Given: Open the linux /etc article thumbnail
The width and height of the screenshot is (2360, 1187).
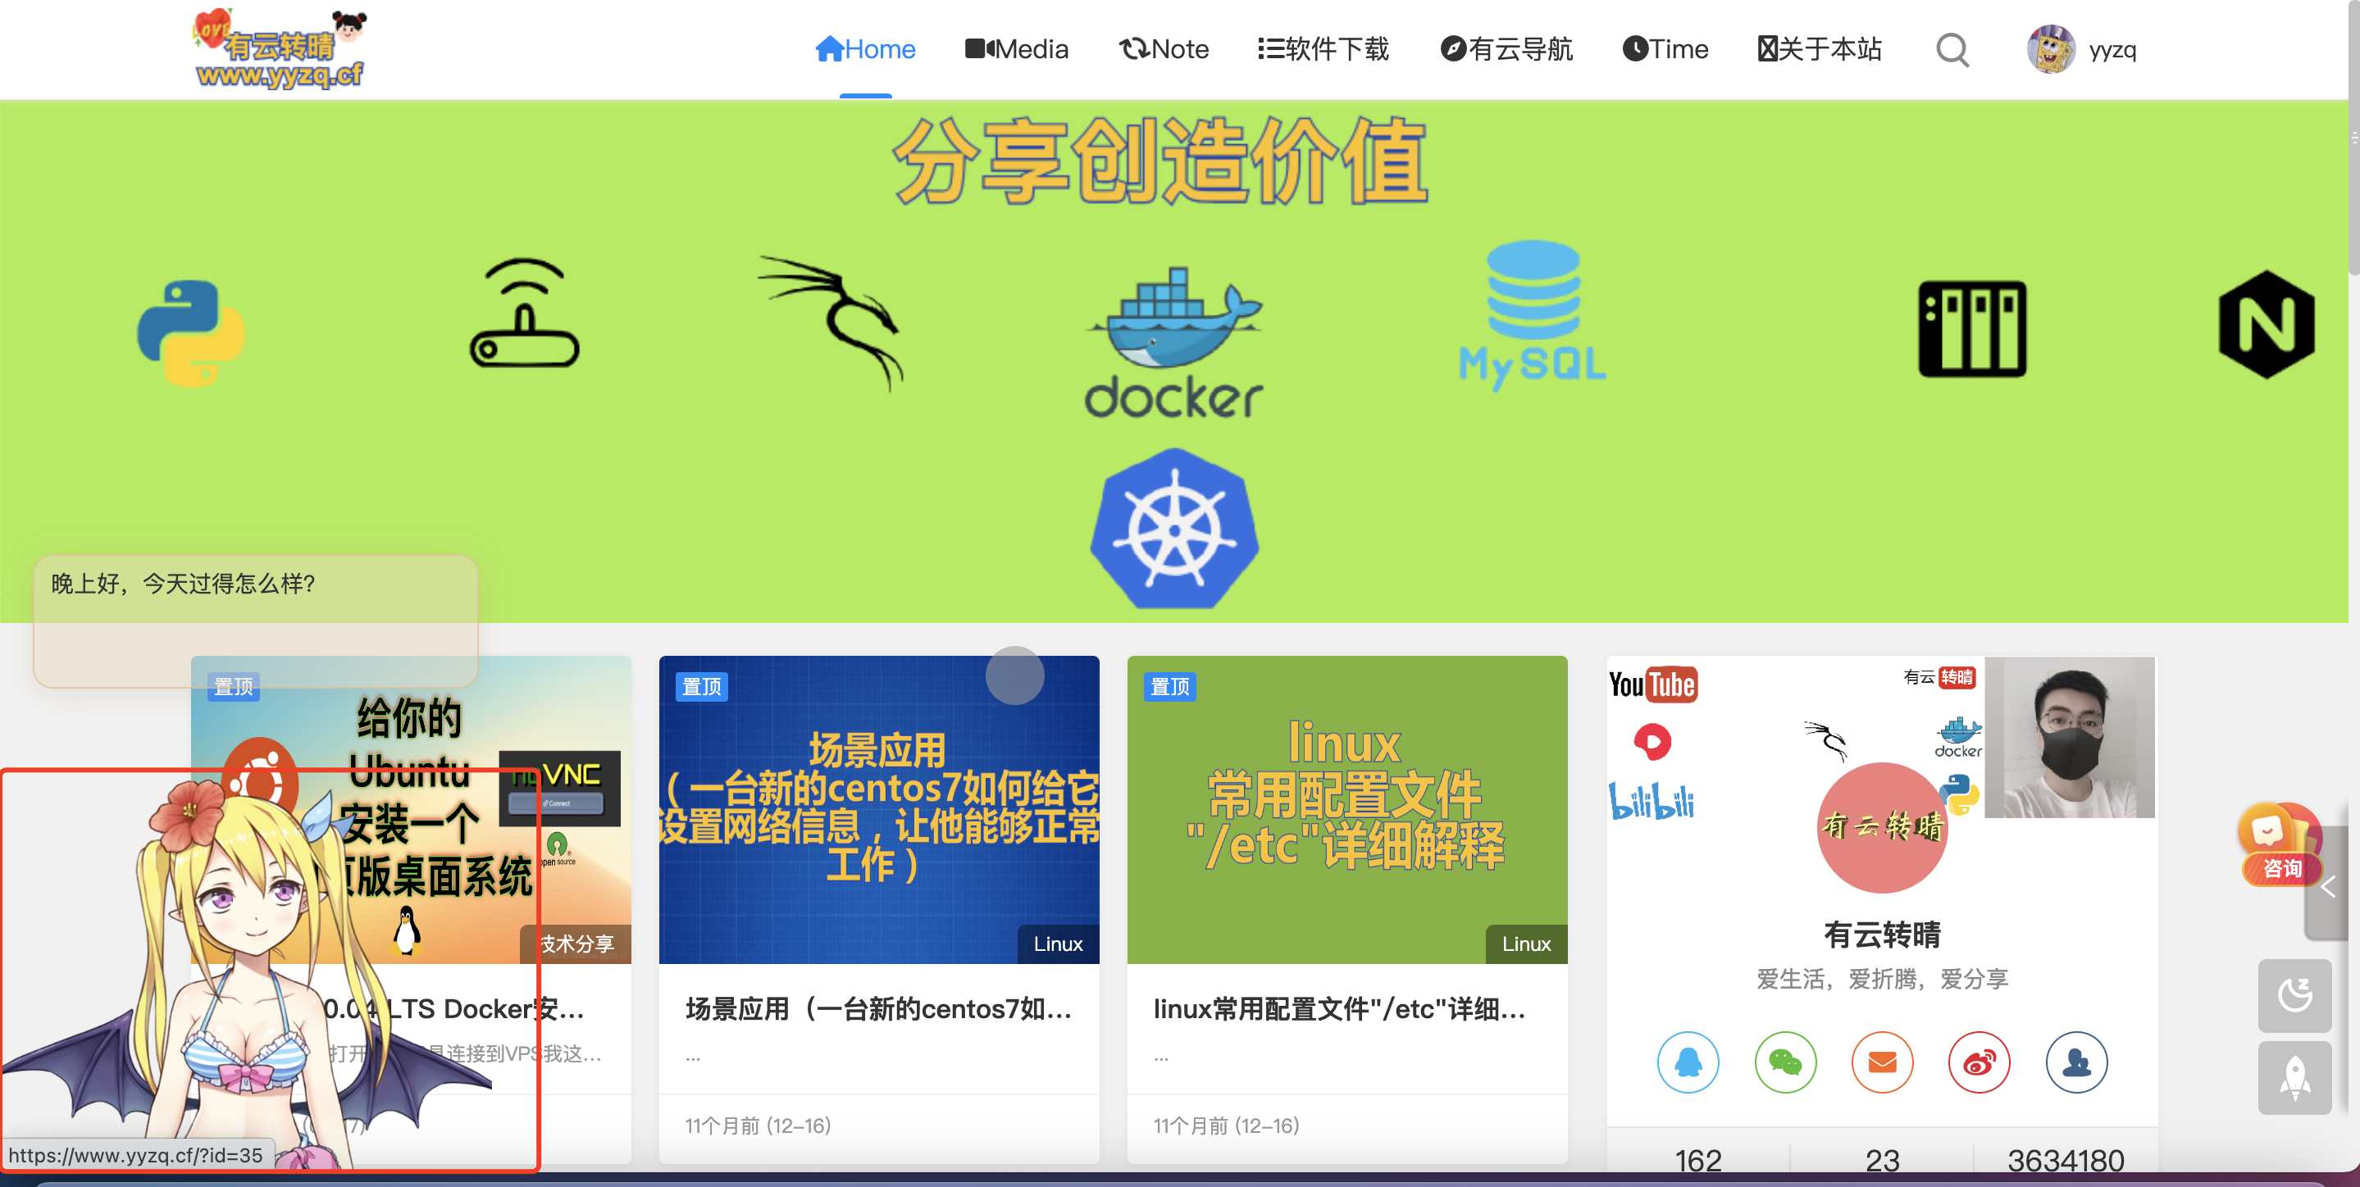Looking at the screenshot, I should click(x=1346, y=810).
